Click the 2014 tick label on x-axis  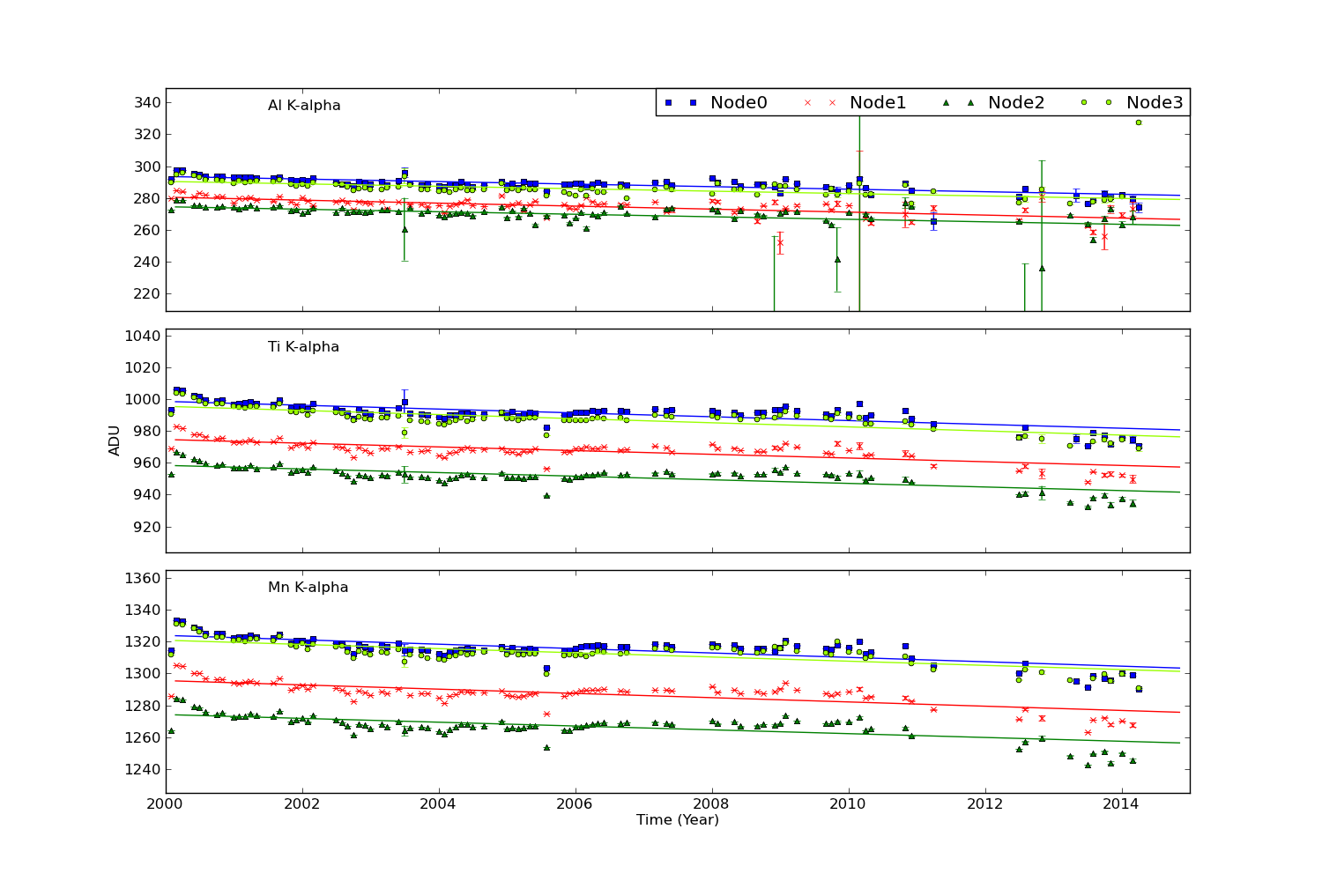pos(1121,803)
